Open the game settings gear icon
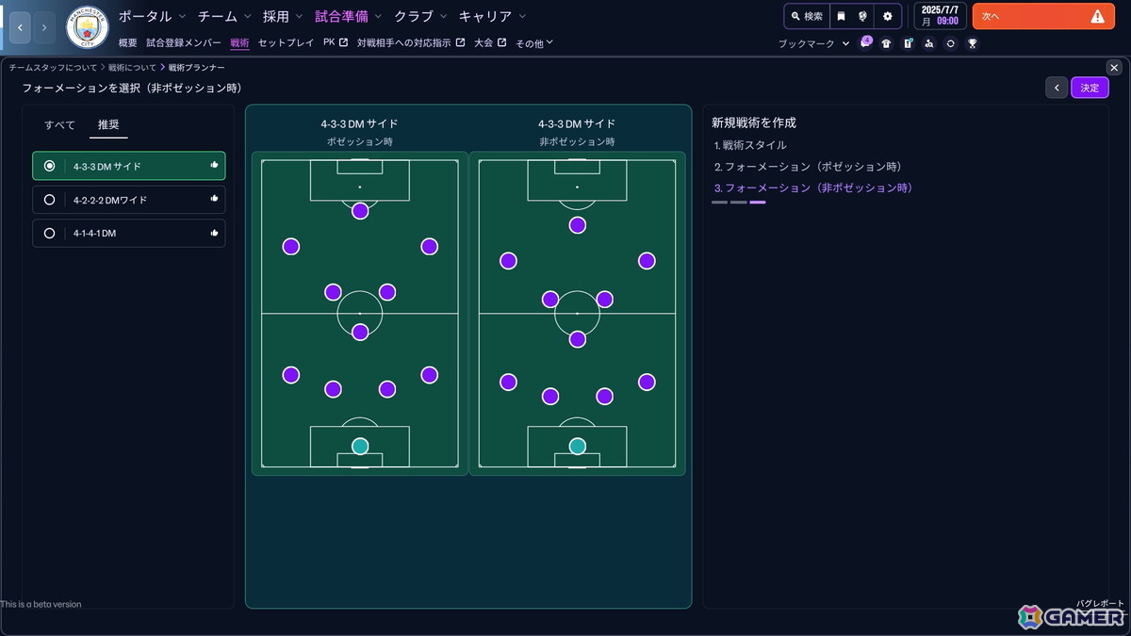Screen dimensions: 1131x636 887,16
